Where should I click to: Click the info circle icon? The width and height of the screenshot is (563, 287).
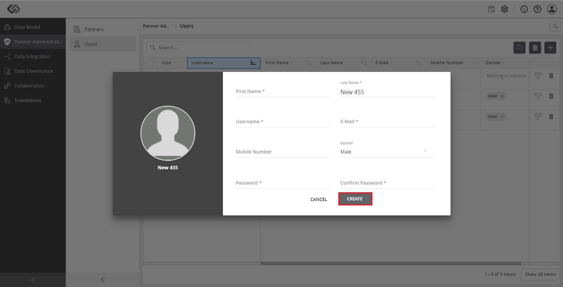click(x=524, y=9)
